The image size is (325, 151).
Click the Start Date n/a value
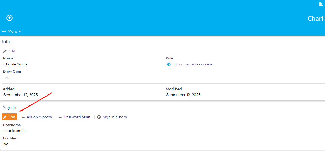(x=7, y=77)
